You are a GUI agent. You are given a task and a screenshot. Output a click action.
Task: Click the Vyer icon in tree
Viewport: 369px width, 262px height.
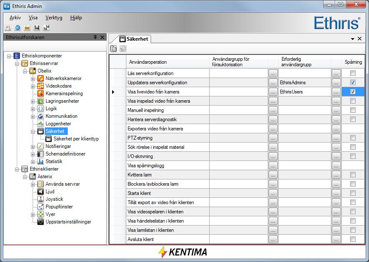point(41,214)
